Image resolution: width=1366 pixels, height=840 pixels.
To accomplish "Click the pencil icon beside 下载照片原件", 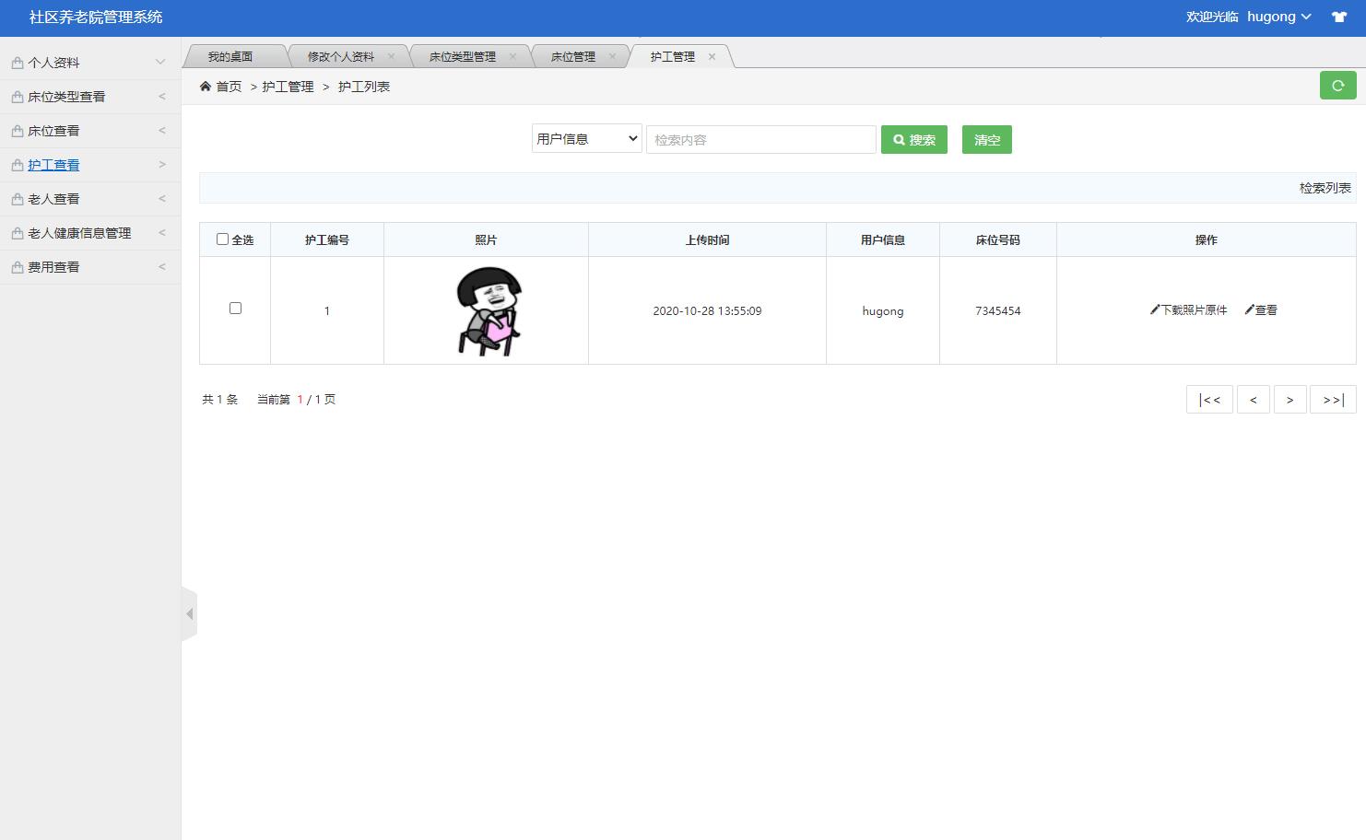I will coord(1153,309).
